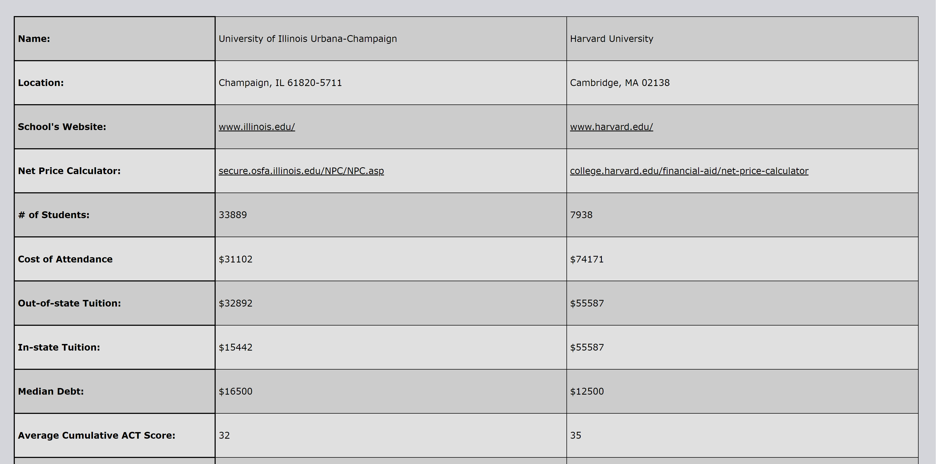The height and width of the screenshot is (464, 936).
Task: Click Harvard's ACT score of 35
Action: point(575,435)
